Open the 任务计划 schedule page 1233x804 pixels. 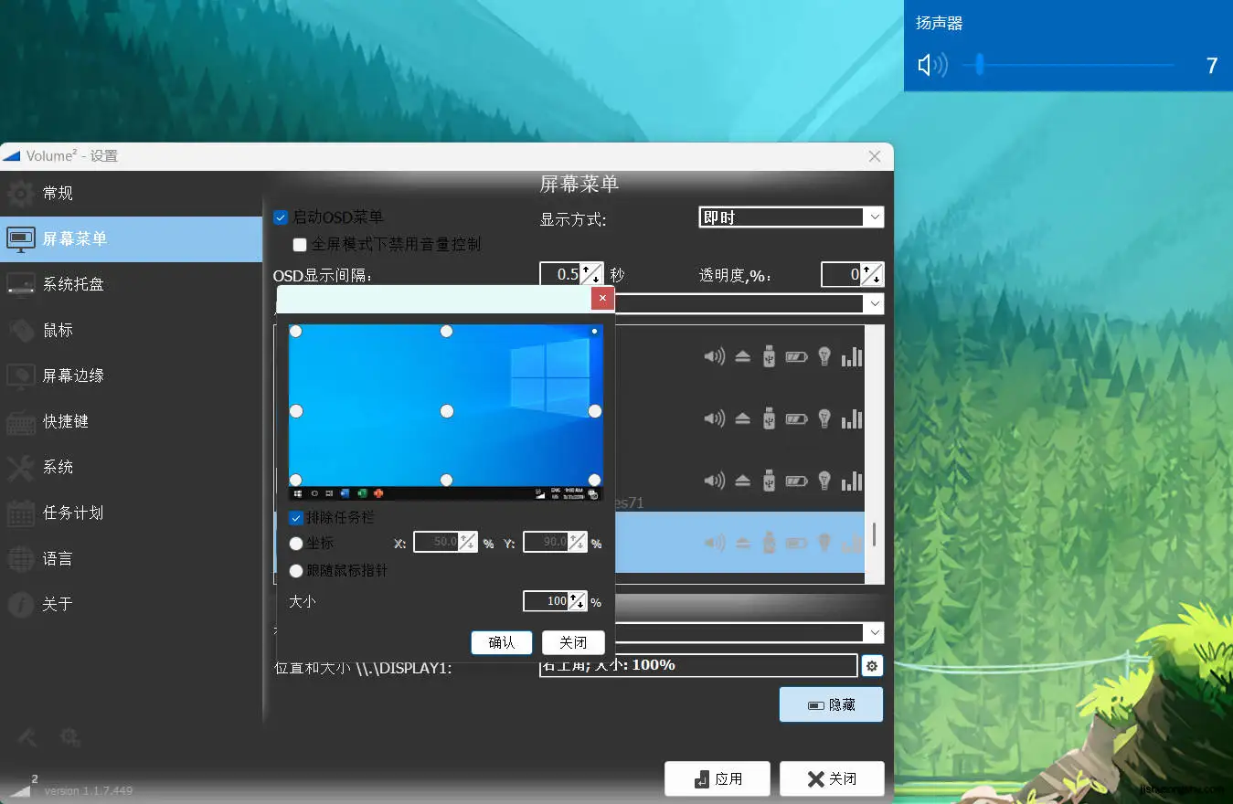(x=131, y=513)
